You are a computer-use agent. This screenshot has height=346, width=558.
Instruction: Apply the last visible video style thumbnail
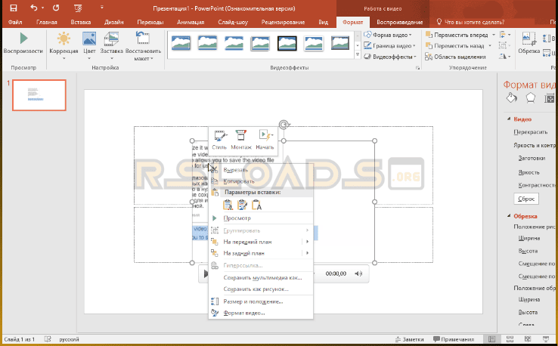point(340,43)
